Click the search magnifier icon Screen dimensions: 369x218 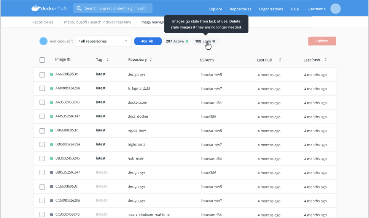tap(79, 8)
